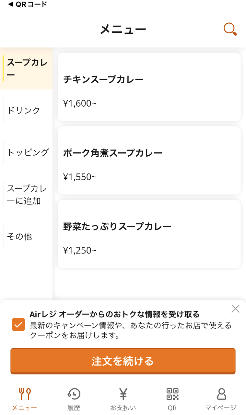The image size is (246, 415).
Task: Switch to the ドリンク category
Action: coord(24,110)
